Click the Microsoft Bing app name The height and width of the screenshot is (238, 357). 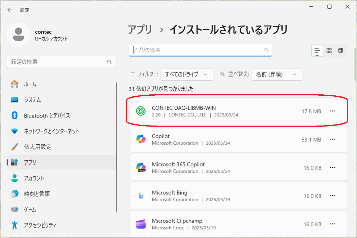[x=170, y=193]
